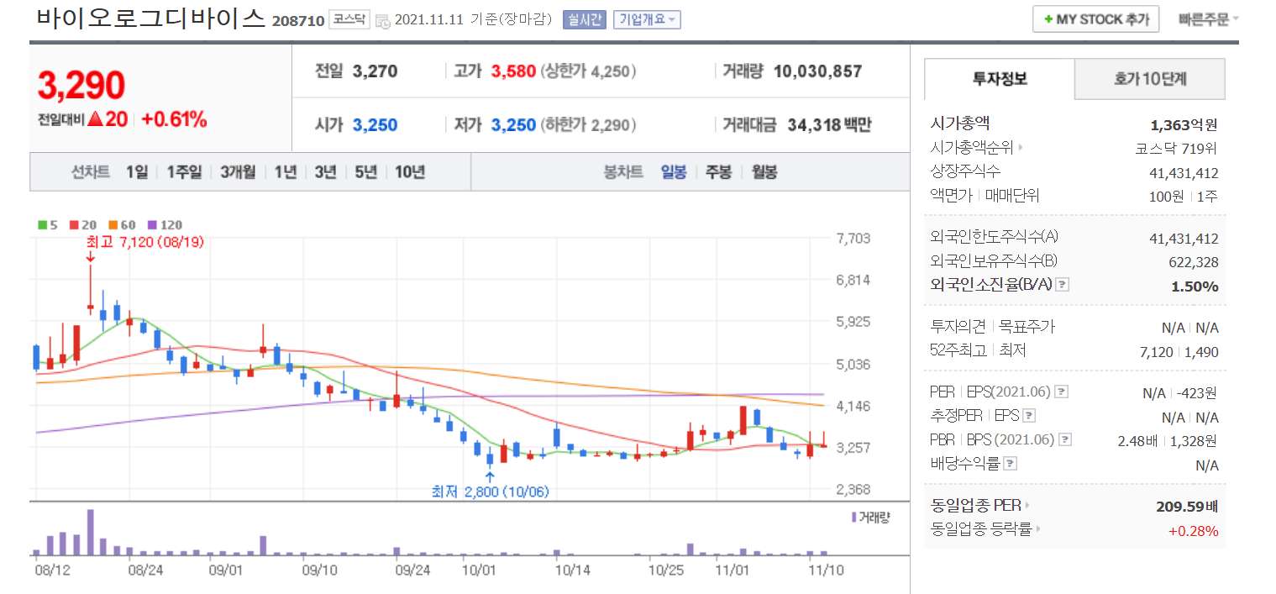Click the 외국인보유주식수(B) value 622,328
The width and height of the screenshot is (1276, 594).
click(x=1194, y=262)
